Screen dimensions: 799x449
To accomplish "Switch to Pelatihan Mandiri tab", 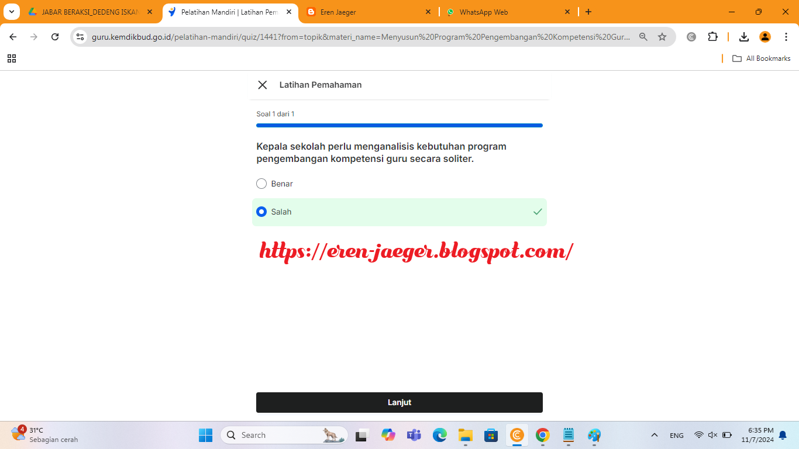I will point(229,12).
